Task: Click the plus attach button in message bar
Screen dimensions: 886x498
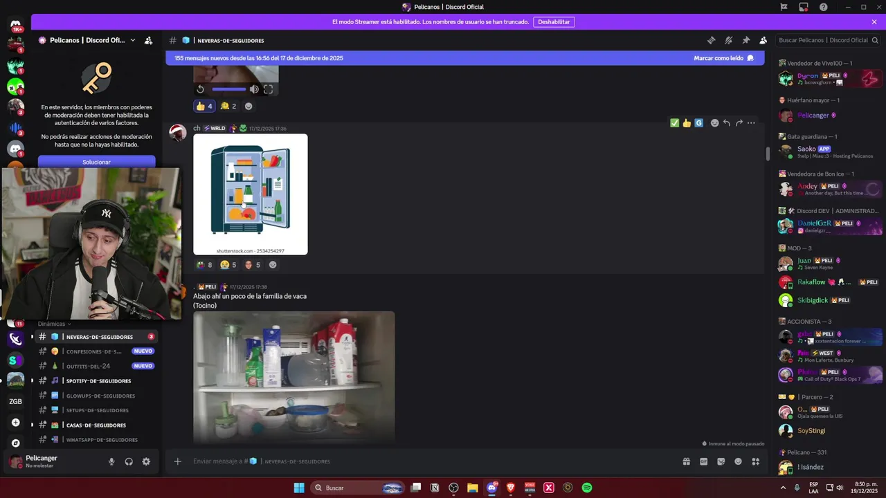Action: 177,461
